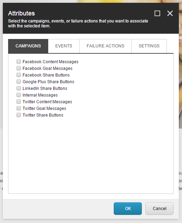Toggle LinkedIn Share Buttons checkbox
Viewport: 182px width, 223px height.
tap(19, 88)
